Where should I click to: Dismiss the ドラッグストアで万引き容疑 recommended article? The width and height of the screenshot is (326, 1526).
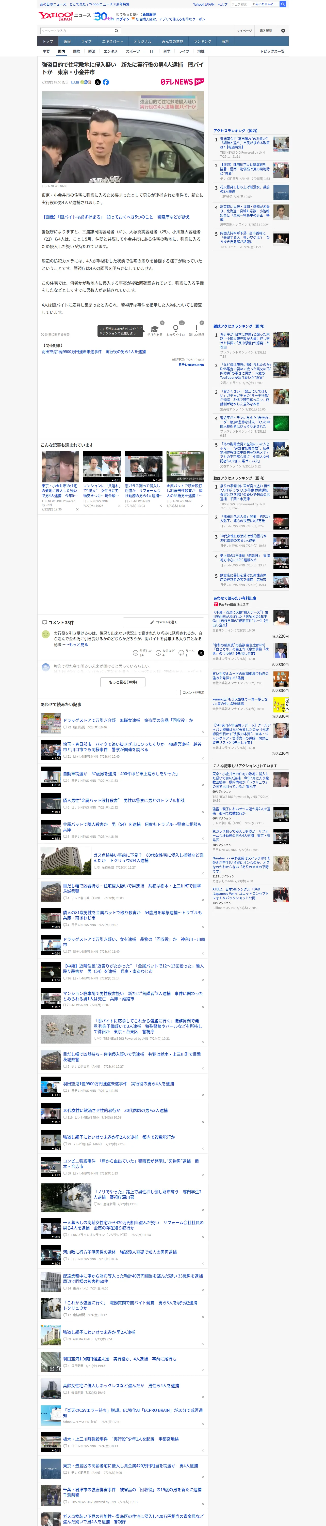[x=202, y=732]
